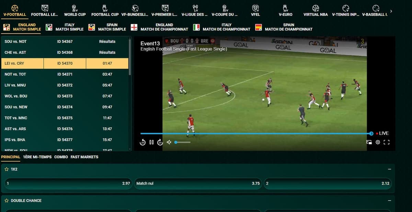Select the Spain Match Simple tab
The image size is (412, 212).
click(107, 27)
